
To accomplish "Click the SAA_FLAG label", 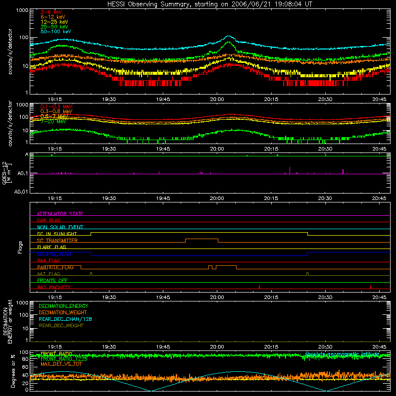I will 49,260.
